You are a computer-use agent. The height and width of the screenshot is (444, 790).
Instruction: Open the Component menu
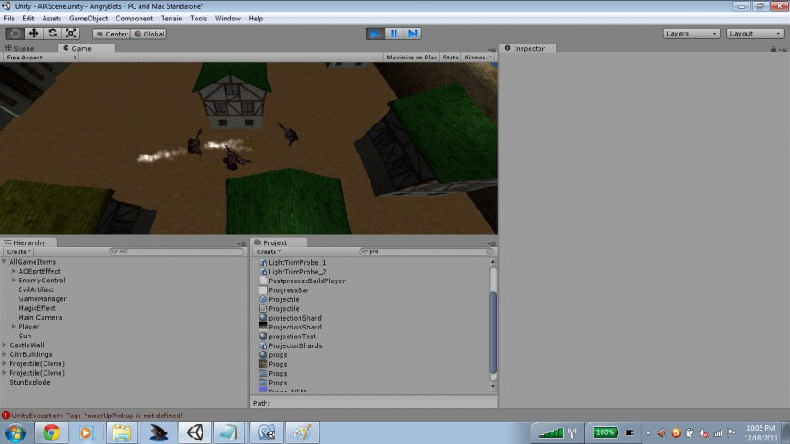[134, 18]
